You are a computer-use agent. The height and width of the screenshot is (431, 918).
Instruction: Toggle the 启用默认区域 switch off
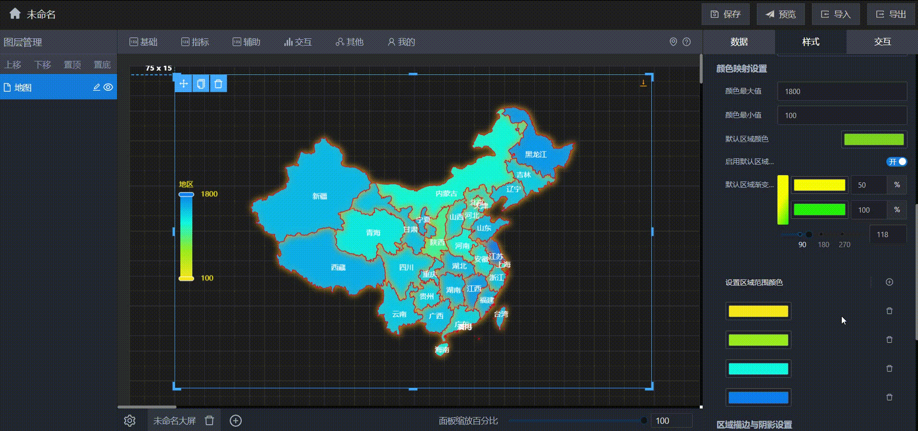coord(896,162)
